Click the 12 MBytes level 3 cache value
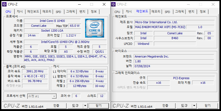This screenshot has height=111, width=221. click(80, 86)
